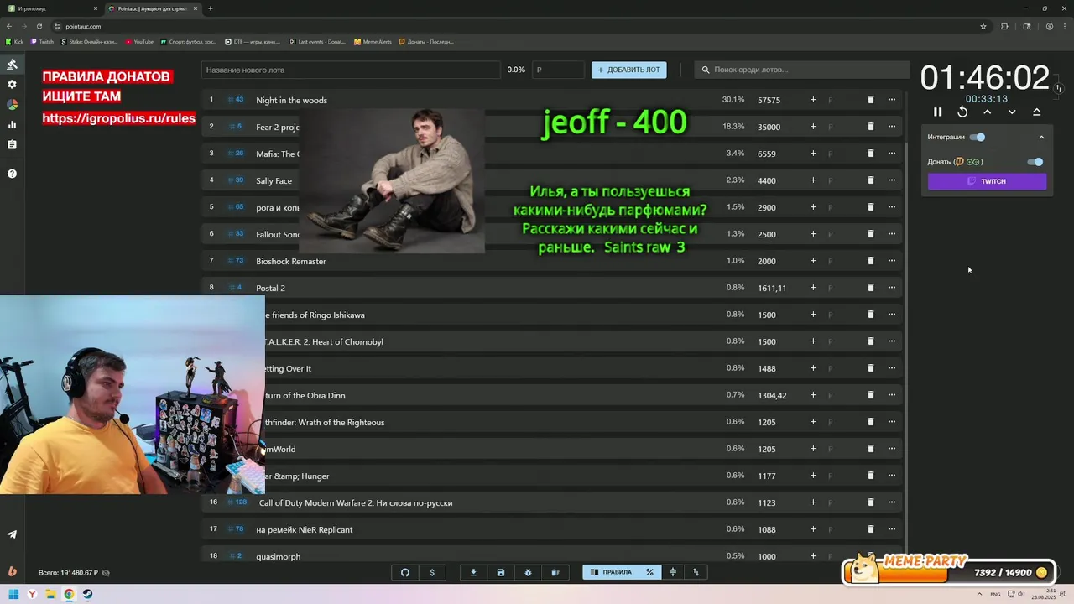The height and width of the screenshot is (604, 1074).
Task: Click the sort arrows icon in bottom toolbar
Action: [x=696, y=572]
